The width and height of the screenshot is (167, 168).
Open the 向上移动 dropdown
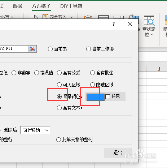(35, 130)
